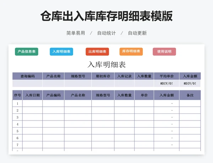Select the 入库明细表 sheet title
Viewport: 213px width, 163px height.
tap(106, 64)
